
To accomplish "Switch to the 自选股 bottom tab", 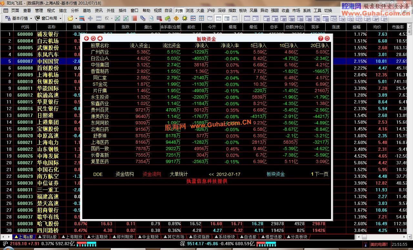I will (248, 237).
